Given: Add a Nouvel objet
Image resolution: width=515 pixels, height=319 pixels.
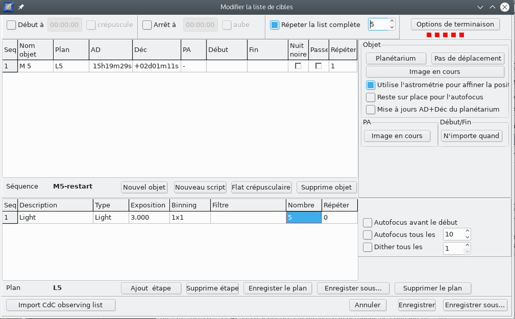Looking at the screenshot, I should coord(144,187).
